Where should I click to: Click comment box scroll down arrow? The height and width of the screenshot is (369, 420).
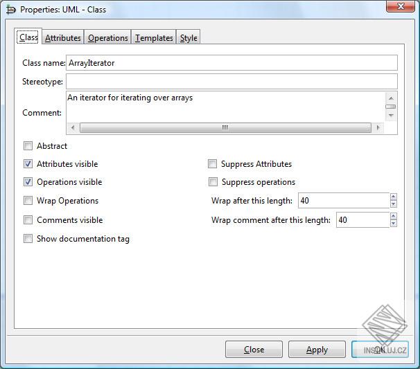(x=391, y=116)
